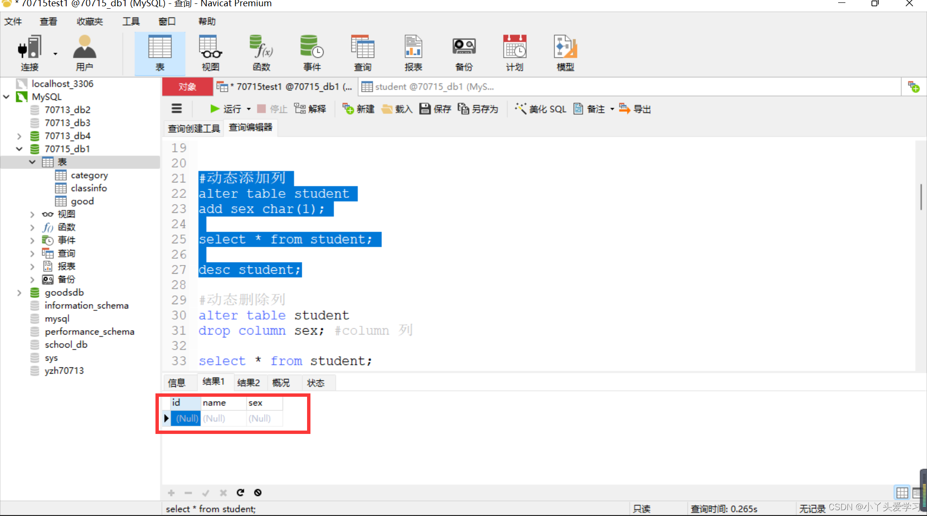Run the query with 运行 button
This screenshot has width=927, height=516.
point(225,109)
